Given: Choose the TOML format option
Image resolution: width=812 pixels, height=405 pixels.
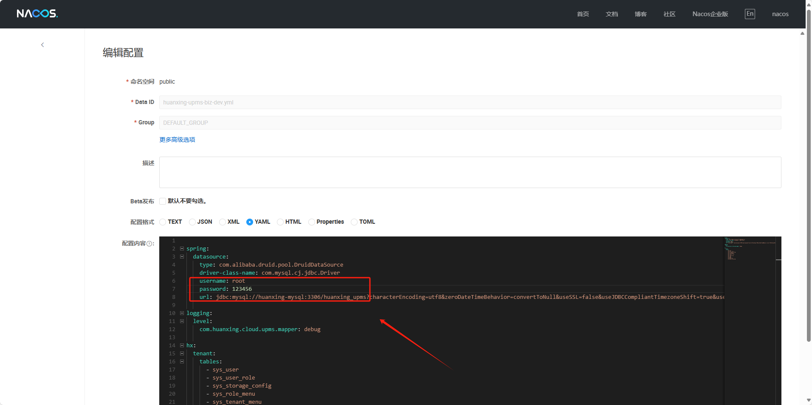Looking at the screenshot, I should point(354,222).
